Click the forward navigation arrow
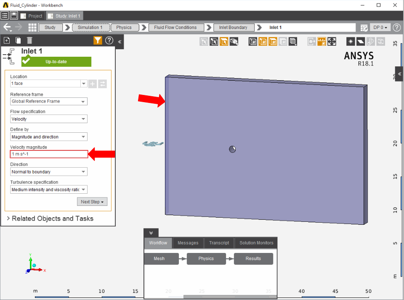This screenshot has height=300, width=404. pos(19,27)
